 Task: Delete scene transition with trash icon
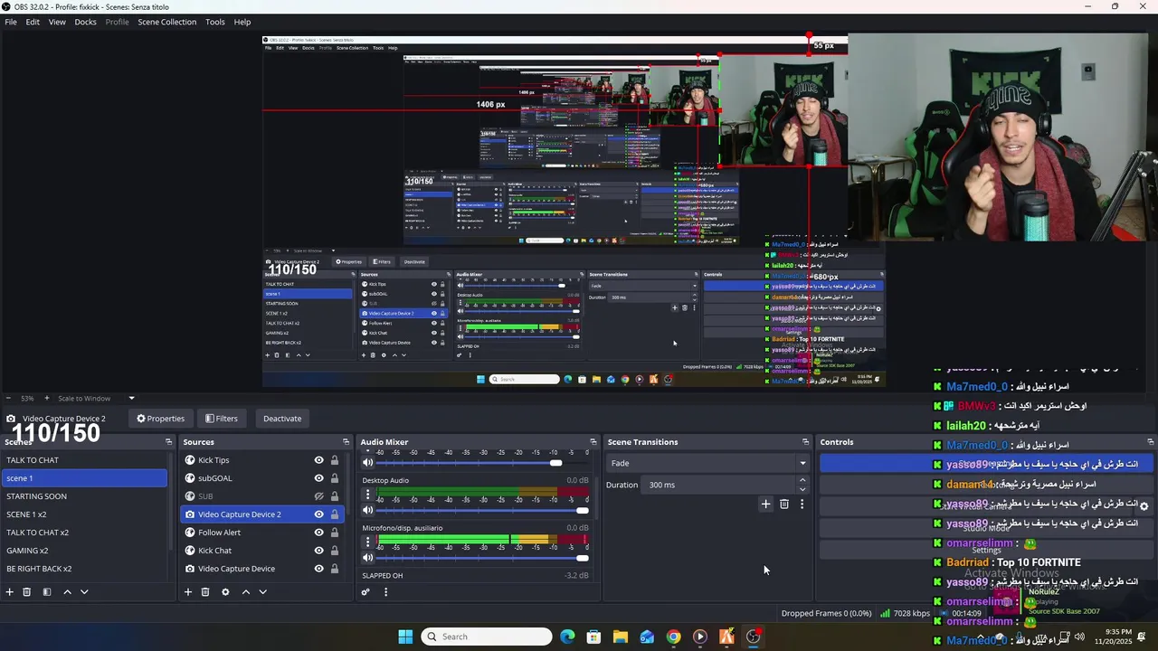tap(784, 504)
